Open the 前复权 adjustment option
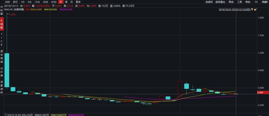This screenshot has height=116, width=269. pyautogui.click(x=209, y=2)
